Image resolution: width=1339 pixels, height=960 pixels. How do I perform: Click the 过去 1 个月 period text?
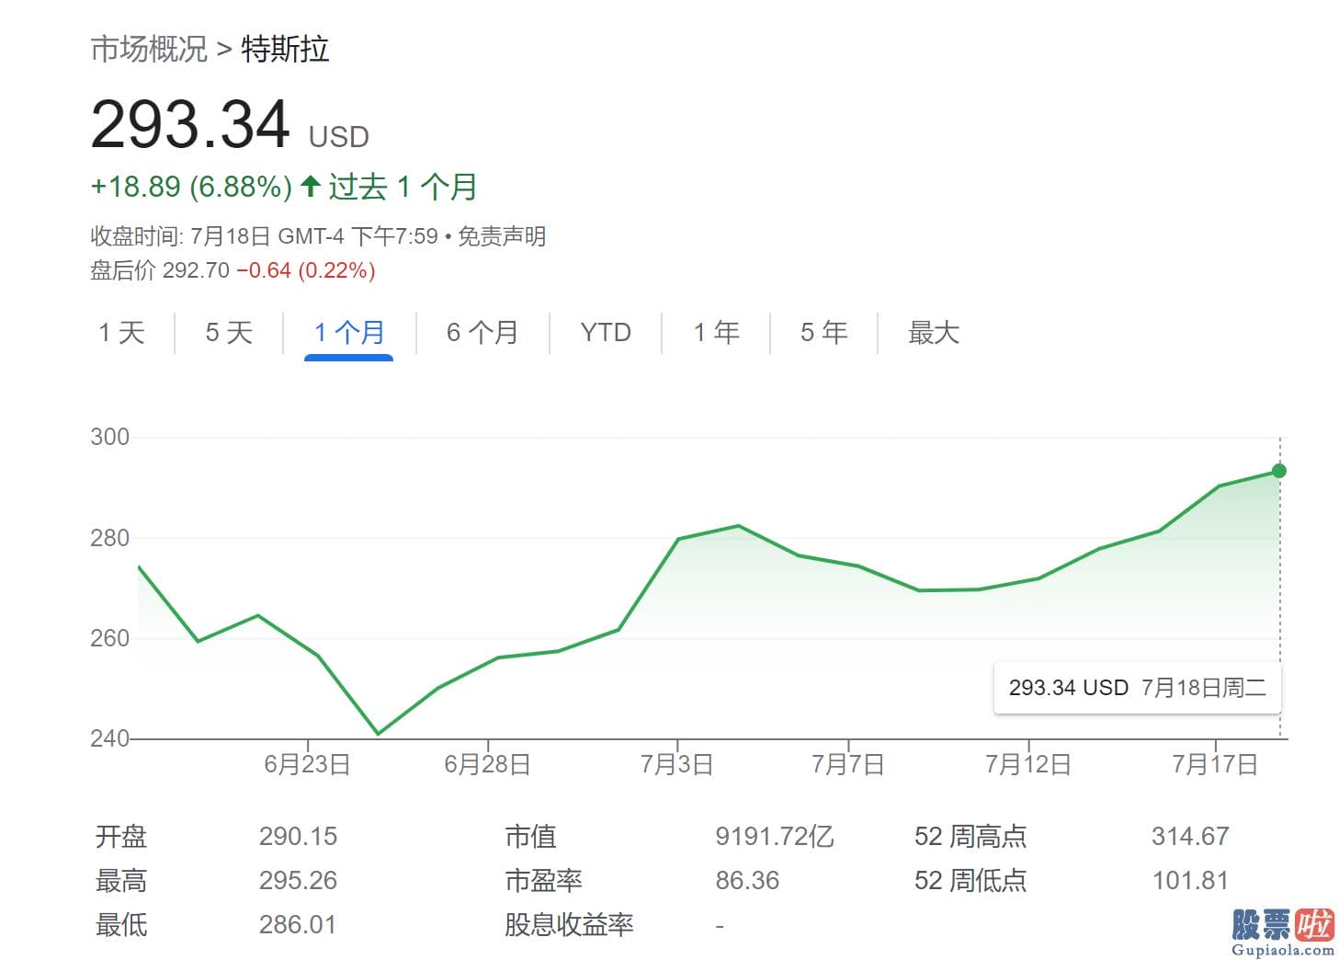403,187
